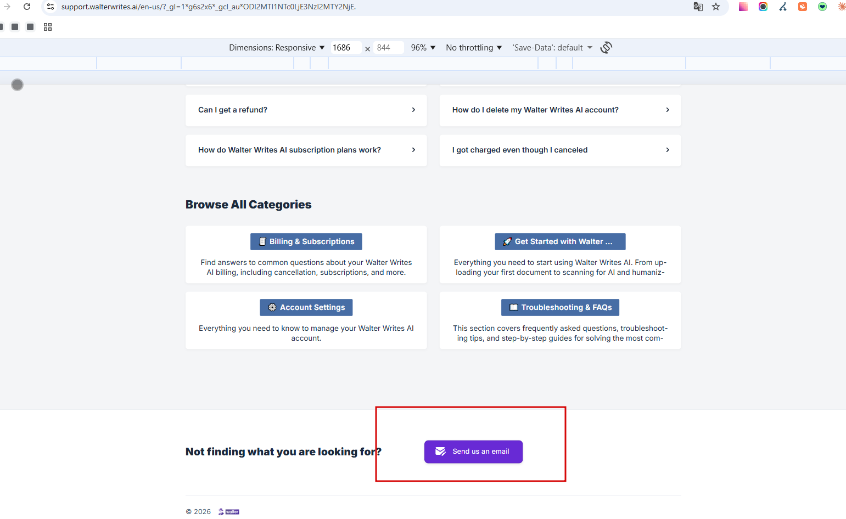
Task: Click the rotate device icon in DevTools toolbar
Action: click(x=606, y=48)
